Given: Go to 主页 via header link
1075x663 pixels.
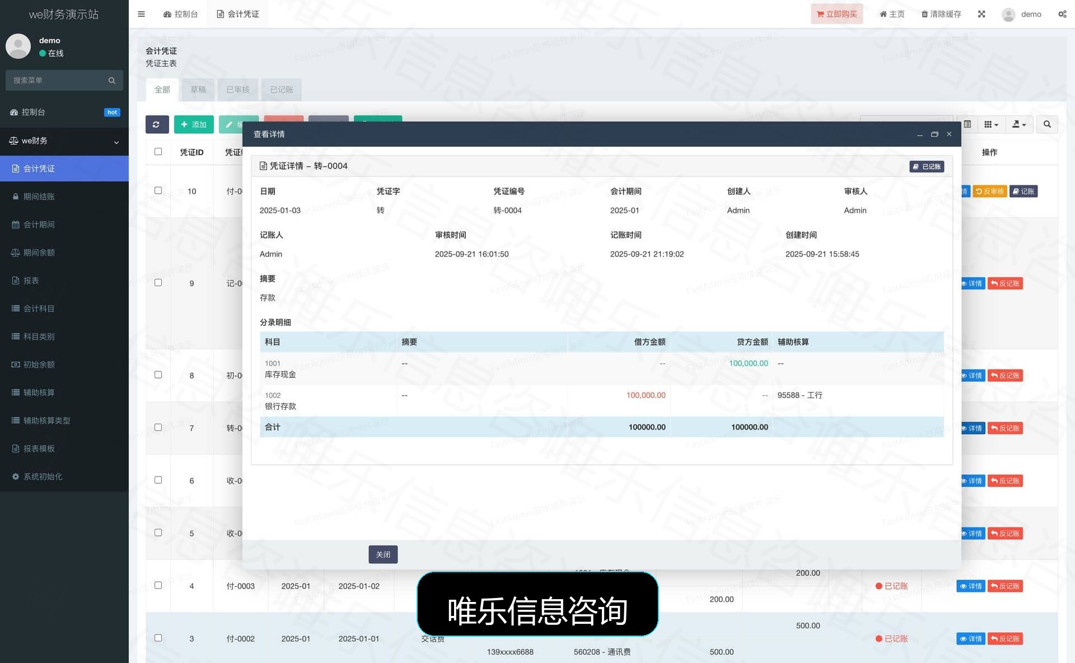Looking at the screenshot, I should (x=892, y=14).
